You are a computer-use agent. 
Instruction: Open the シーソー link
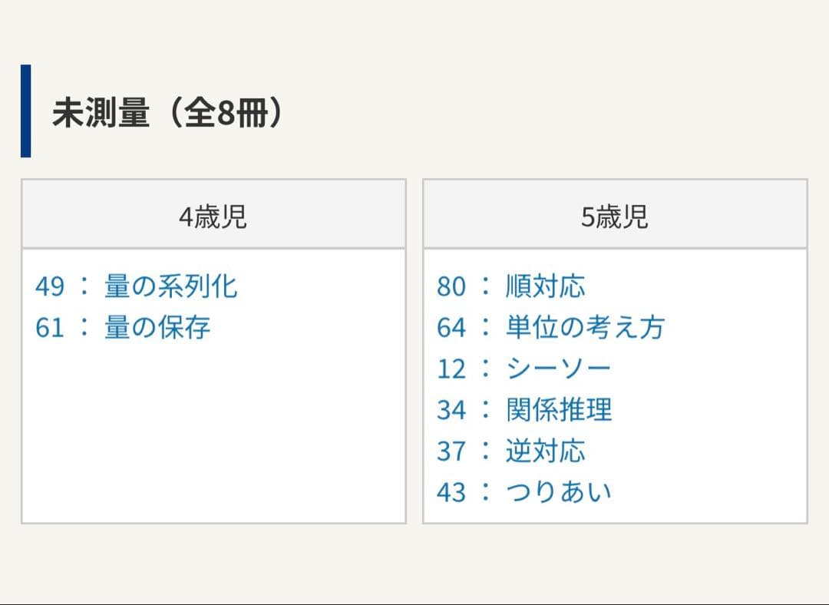[559, 369]
